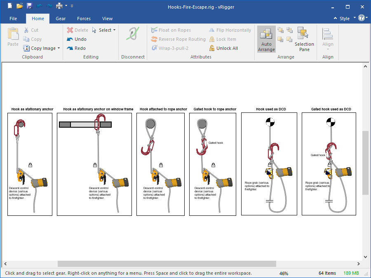
Task: Select the Hook used as DCD diagram panel
Action: (x=269, y=164)
